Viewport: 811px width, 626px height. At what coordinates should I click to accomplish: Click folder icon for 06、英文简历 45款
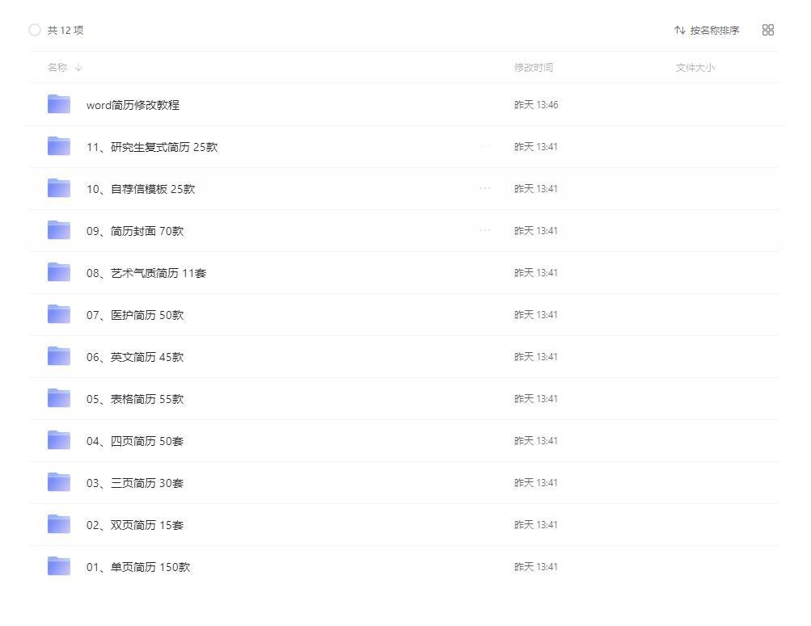59,356
